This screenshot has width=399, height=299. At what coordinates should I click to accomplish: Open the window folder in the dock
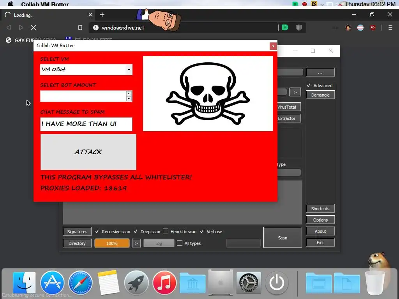(x=319, y=283)
